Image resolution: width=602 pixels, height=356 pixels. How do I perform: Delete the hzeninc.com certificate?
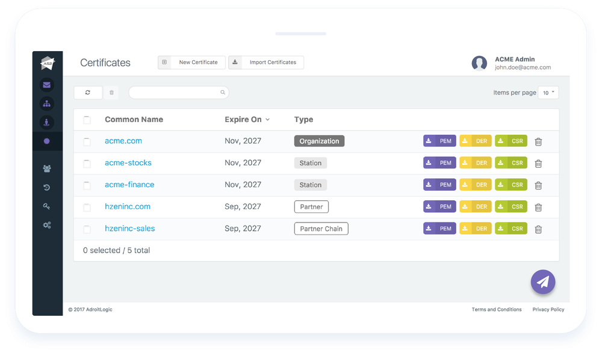pyautogui.click(x=538, y=207)
